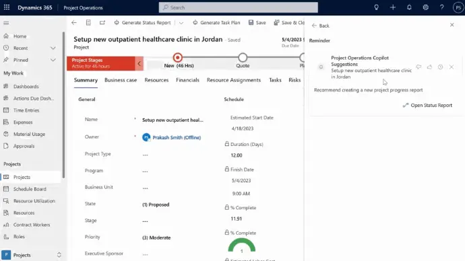Click the open in new window icon

point(102,22)
